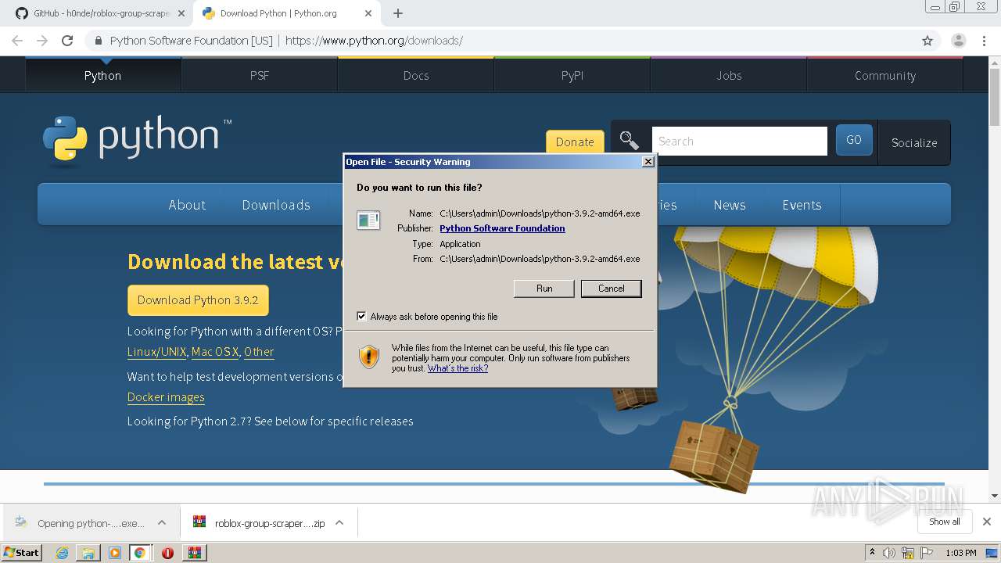Open Chrome three-dot menu
Image resolution: width=1001 pixels, height=563 pixels.
point(984,41)
